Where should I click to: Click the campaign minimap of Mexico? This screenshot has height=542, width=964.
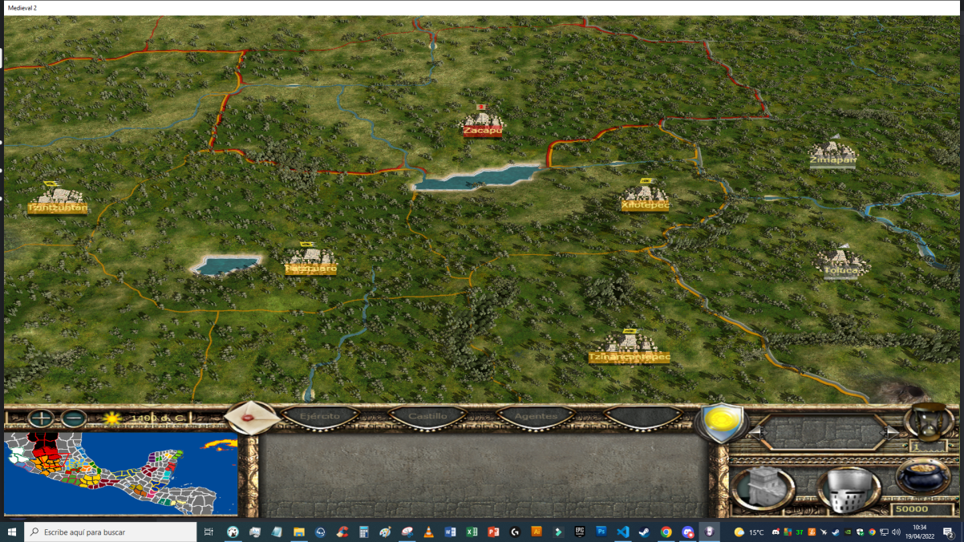(121, 474)
